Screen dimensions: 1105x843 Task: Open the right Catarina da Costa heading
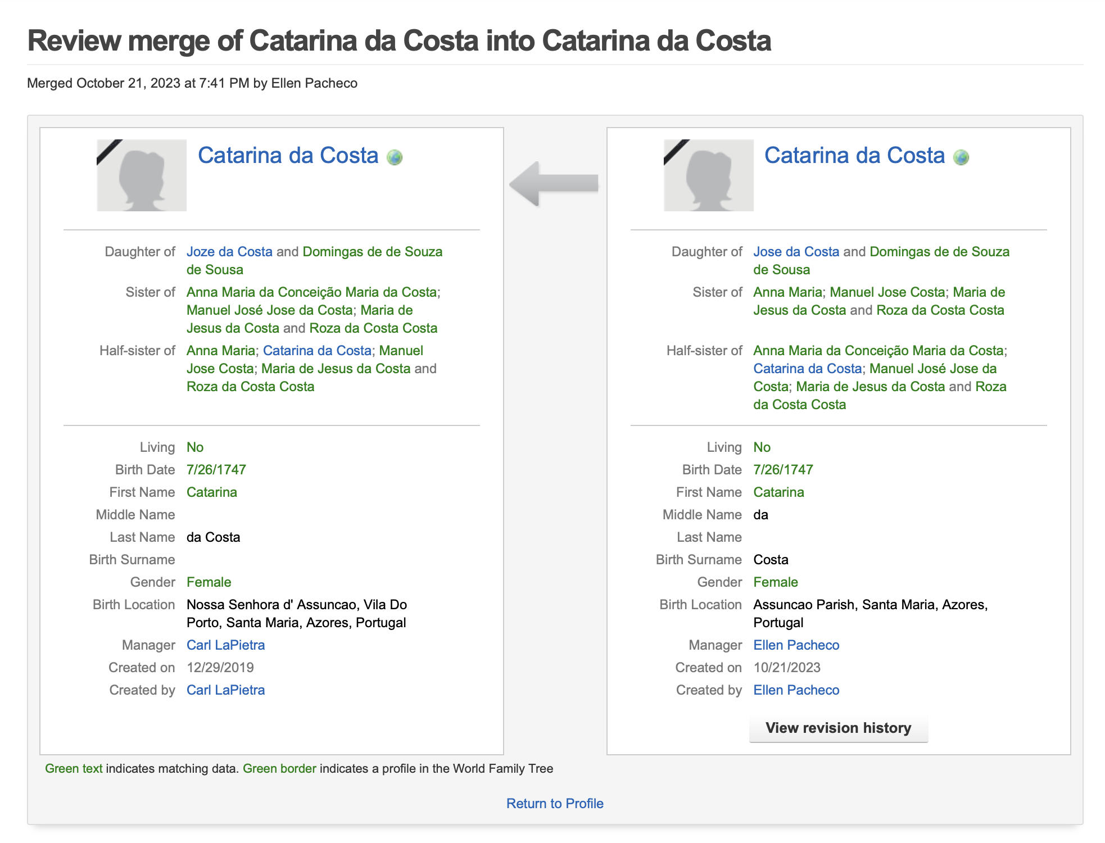pyautogui.click(x=854, y=156)
